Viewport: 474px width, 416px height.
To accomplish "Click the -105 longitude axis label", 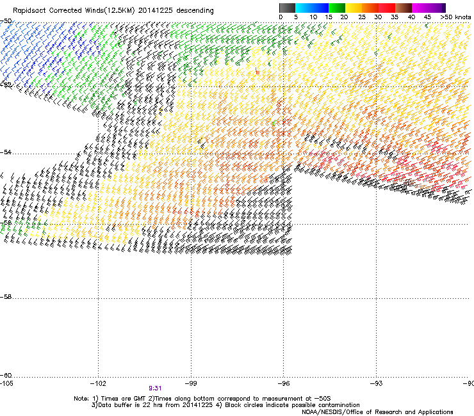I will (x=6, y=383).
